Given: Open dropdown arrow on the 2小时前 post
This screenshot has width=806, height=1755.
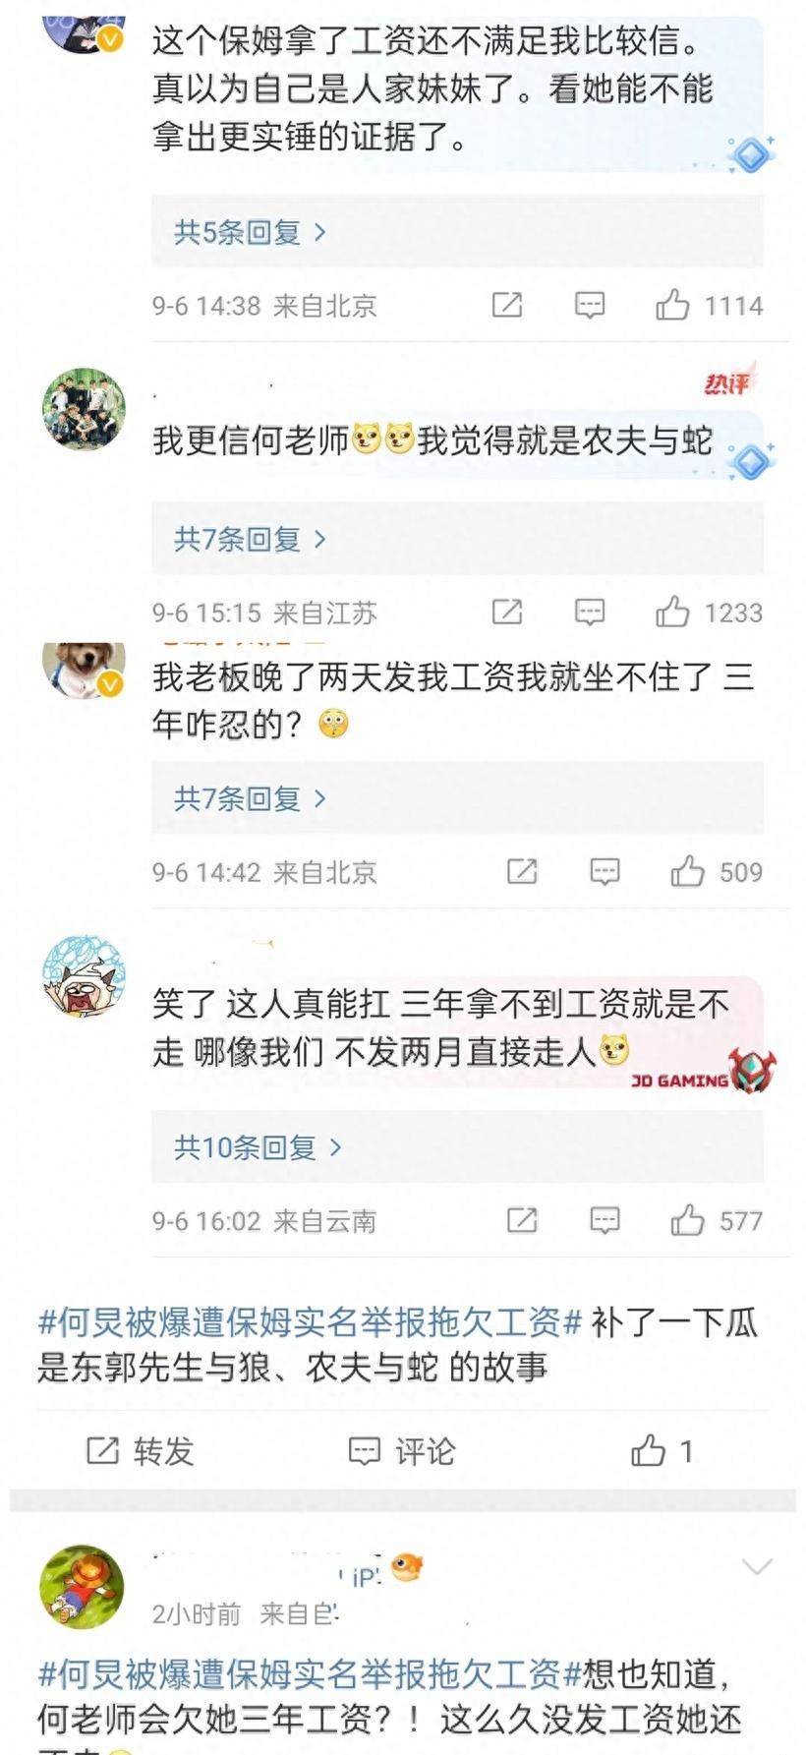Looking at the screenshot, I should click(x=757, y=1566).
